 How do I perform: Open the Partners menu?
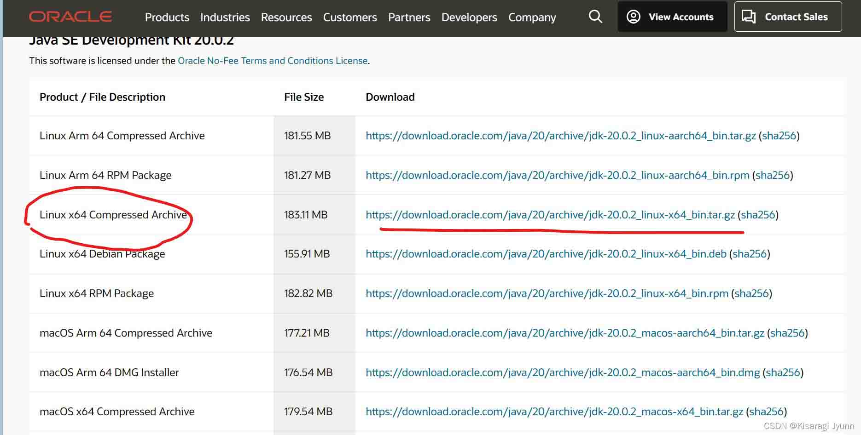409,17
